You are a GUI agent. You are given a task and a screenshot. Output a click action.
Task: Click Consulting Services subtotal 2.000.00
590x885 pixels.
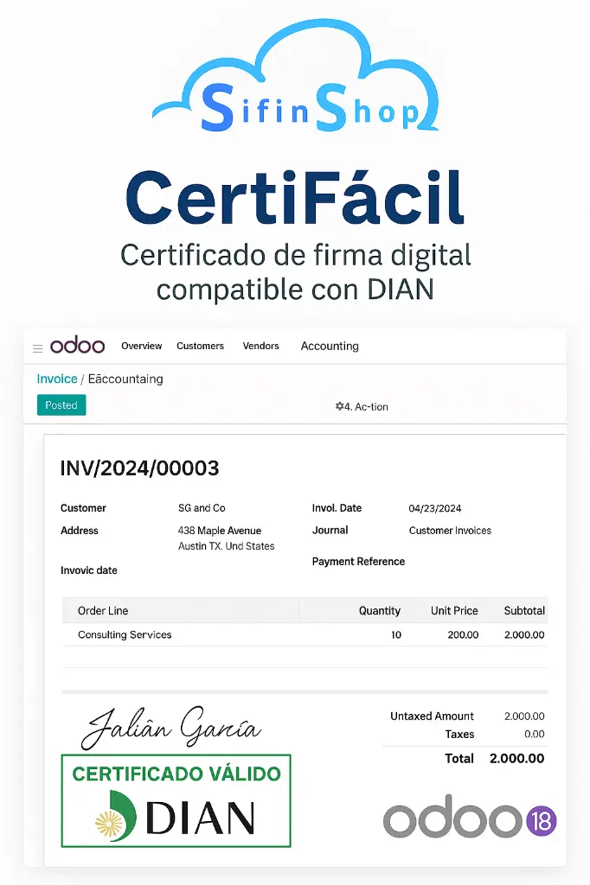524,635
